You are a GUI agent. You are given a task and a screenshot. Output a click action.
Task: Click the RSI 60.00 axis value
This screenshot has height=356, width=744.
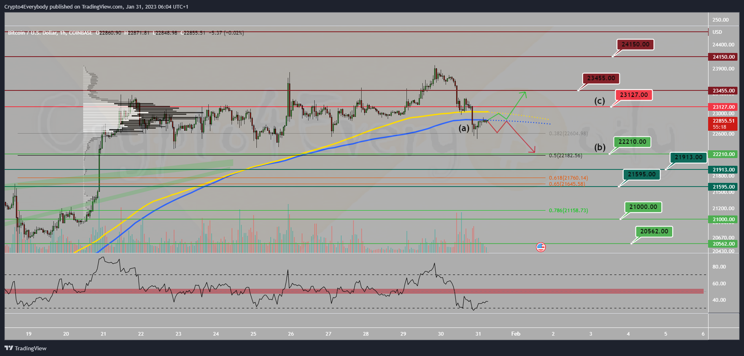click(719, 283)
